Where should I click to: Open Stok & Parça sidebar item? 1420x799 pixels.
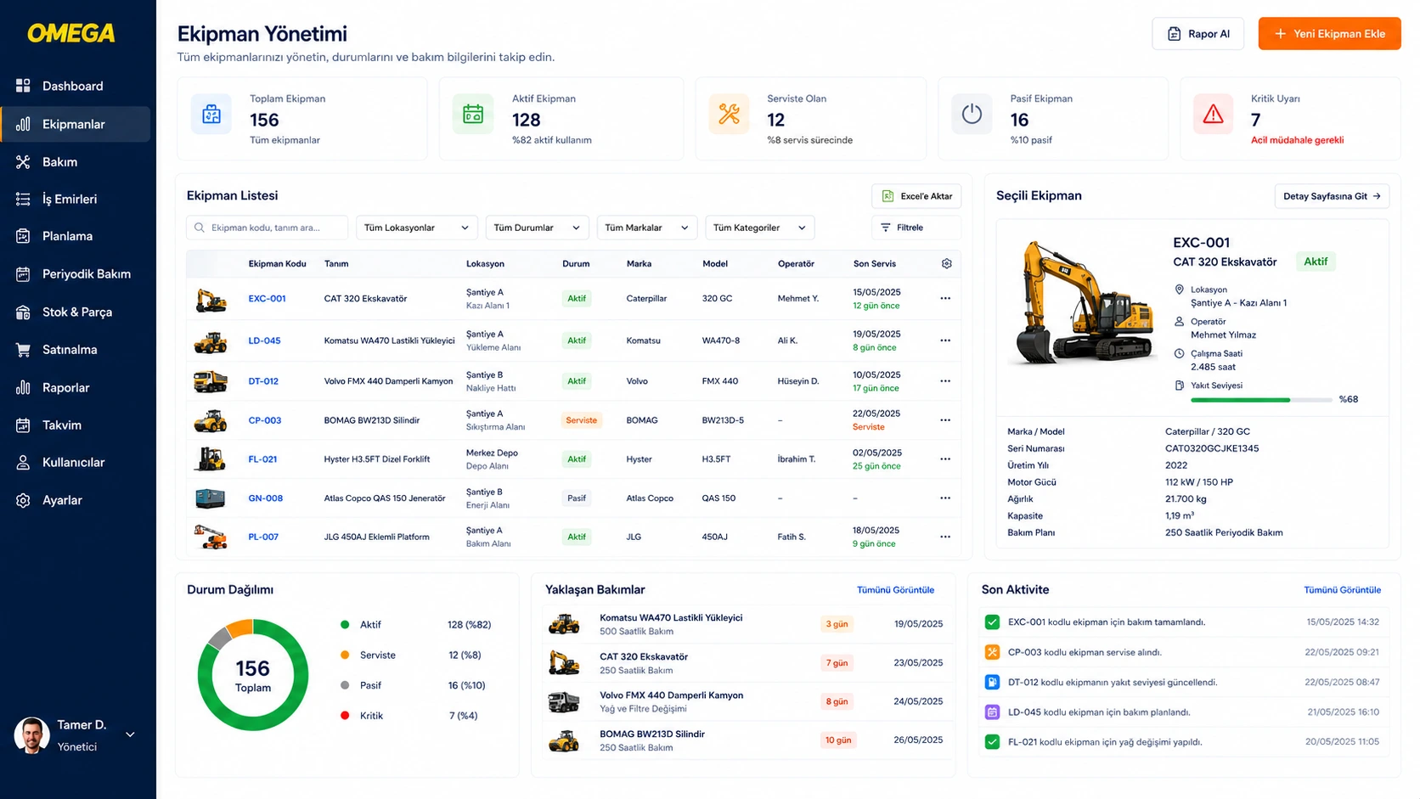(76, 312)
